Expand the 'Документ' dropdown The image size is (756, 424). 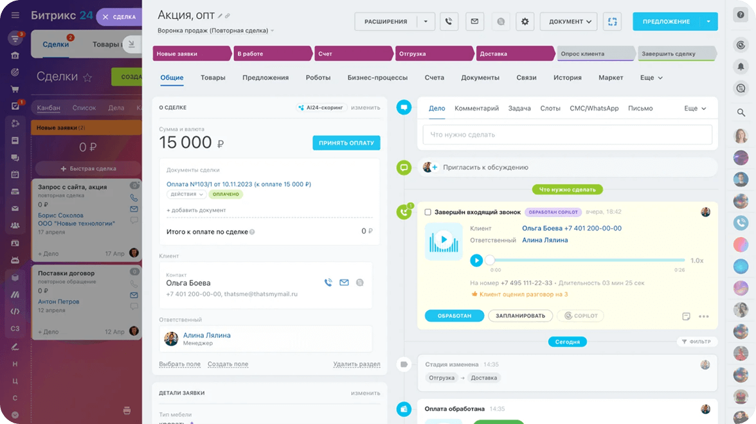(x=568, y=22)
